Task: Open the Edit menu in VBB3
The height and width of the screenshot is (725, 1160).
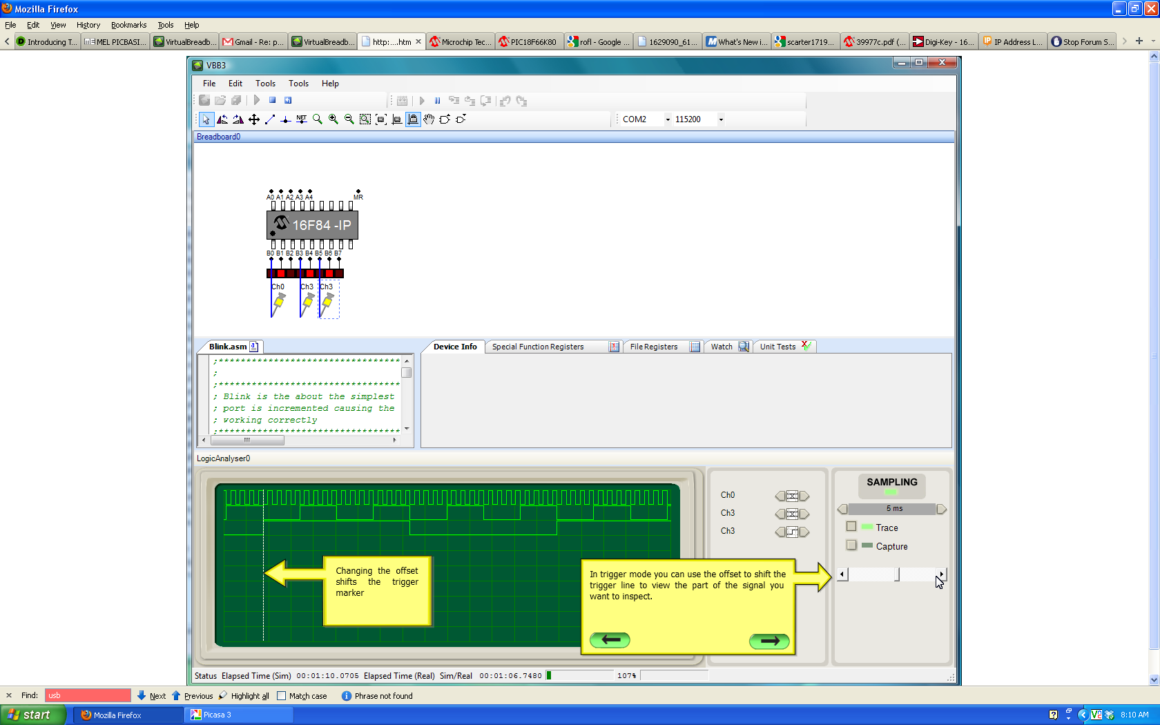Action: point(235,84)
